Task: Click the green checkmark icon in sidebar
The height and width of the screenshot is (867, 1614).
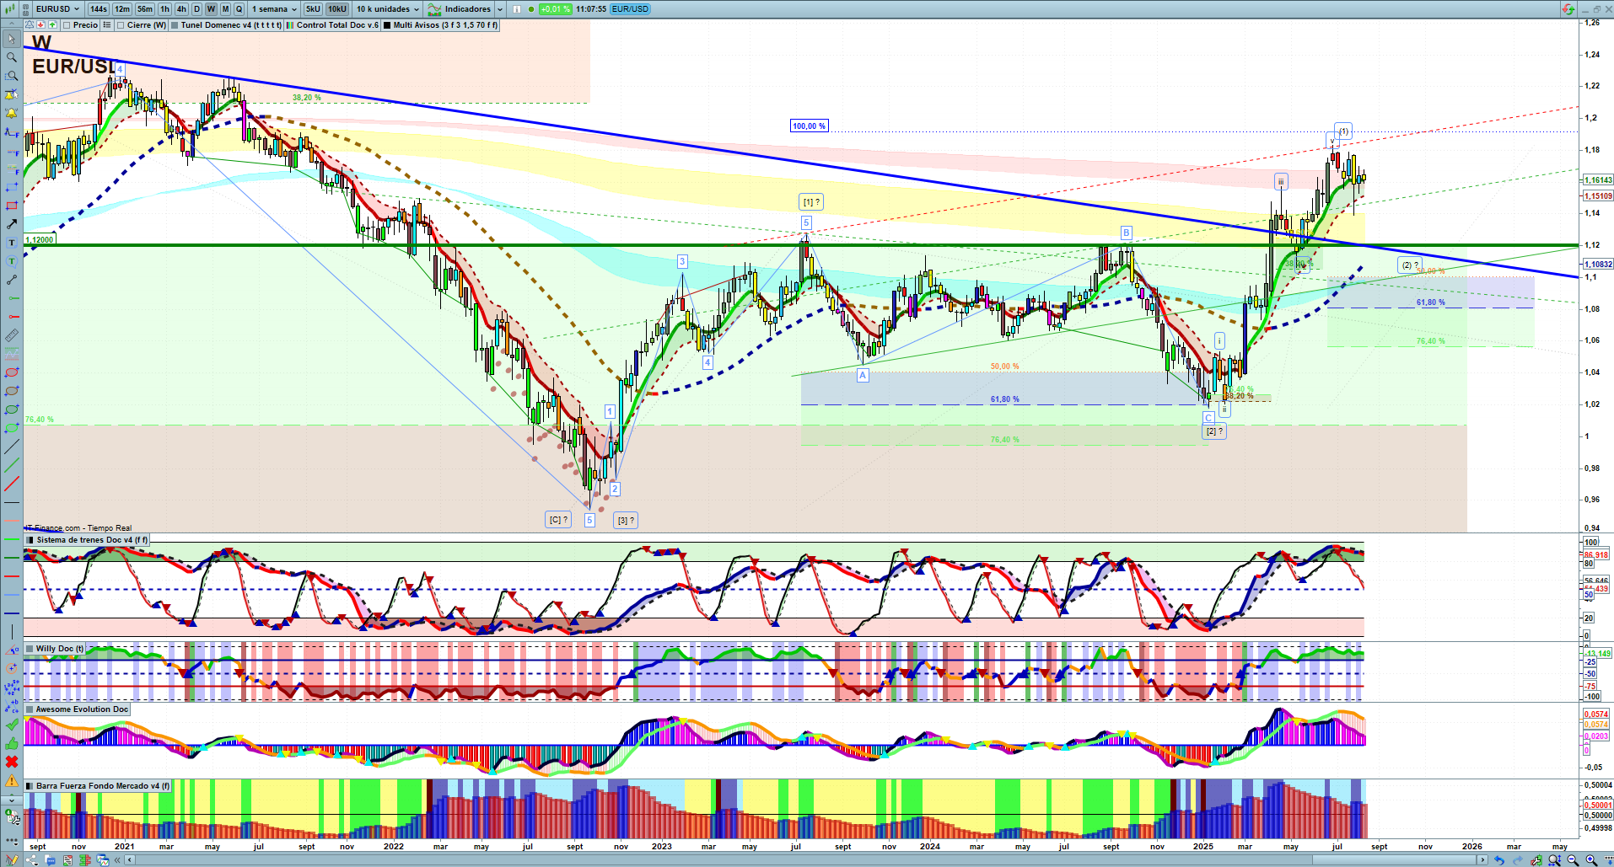Action: pyautogui.click(x=11, y=725)
